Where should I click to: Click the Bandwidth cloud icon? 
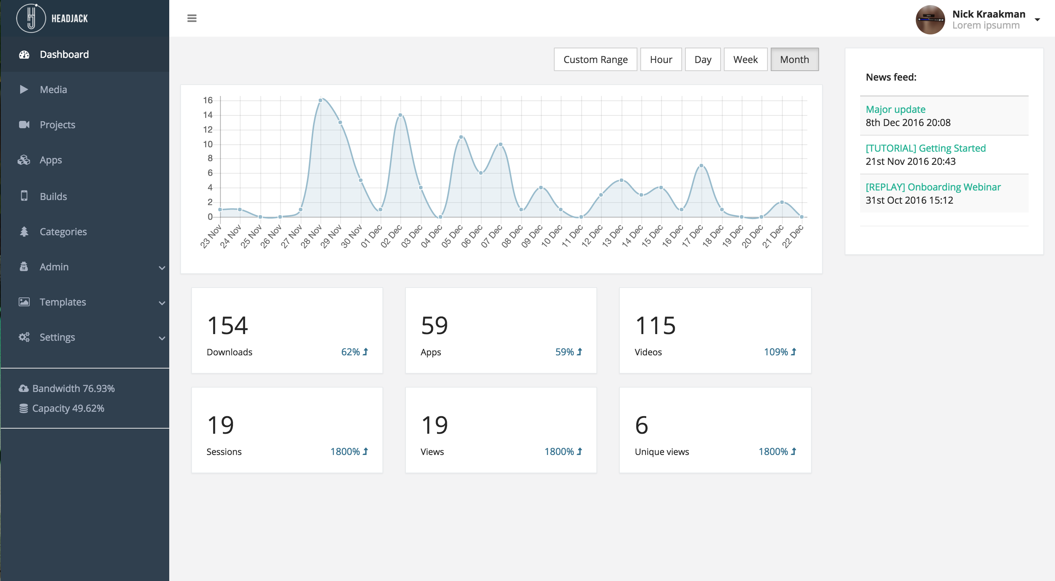click(23, 388)
